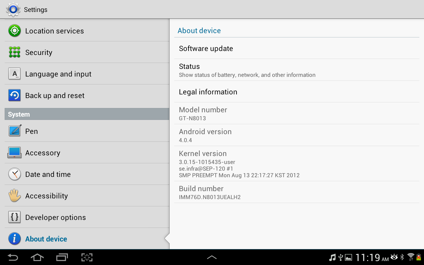424x265 pixels.
Task: Tap the Date and time clock icon
Action: point(15,174)
